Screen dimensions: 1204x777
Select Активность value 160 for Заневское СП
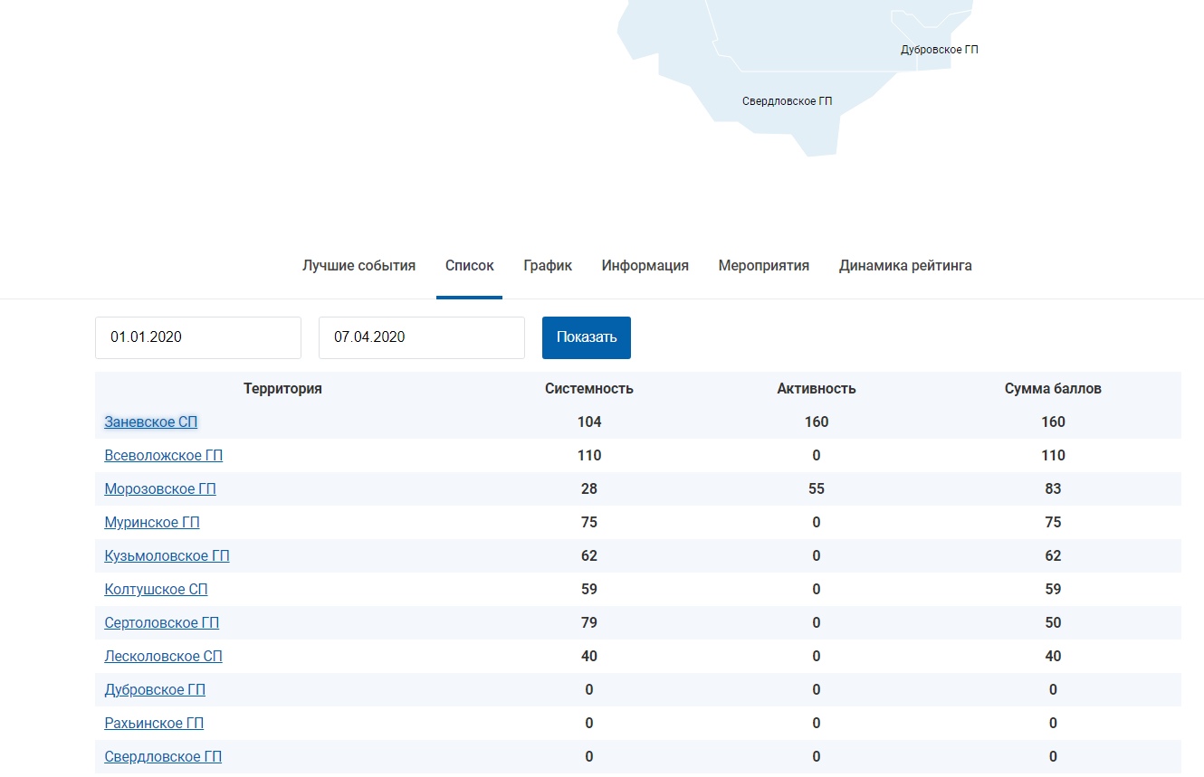tap(817, 422)
